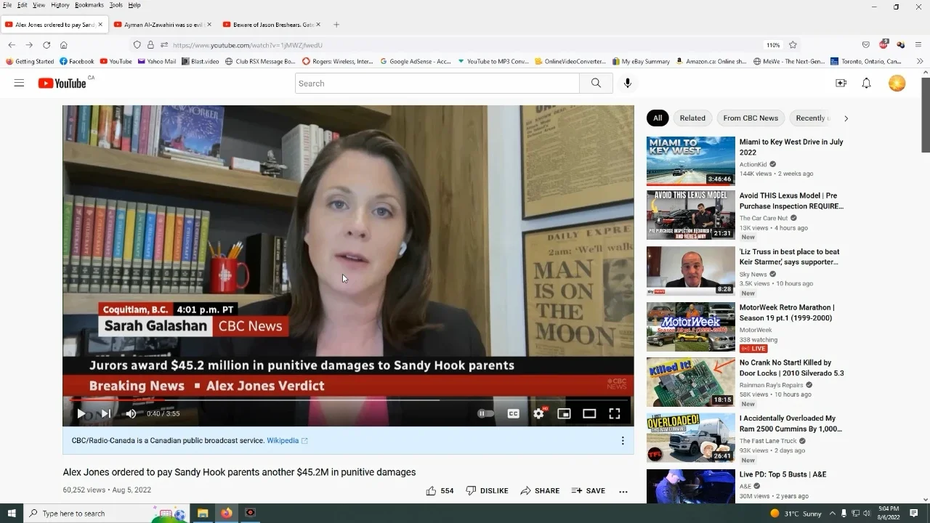Screen dimensions: 930x523
Task: Play the video with the play button
Action: 81,413
